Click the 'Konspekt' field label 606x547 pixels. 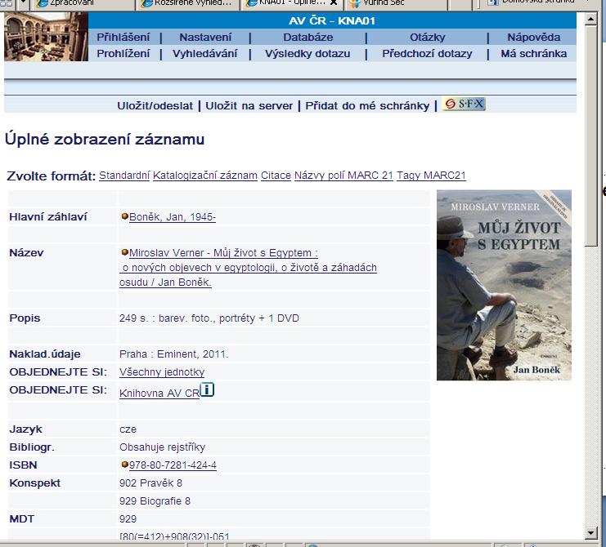click(35, 483)
